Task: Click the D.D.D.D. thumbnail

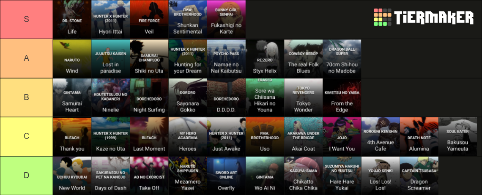Action: pyautogui.click(x=226, y=97)
